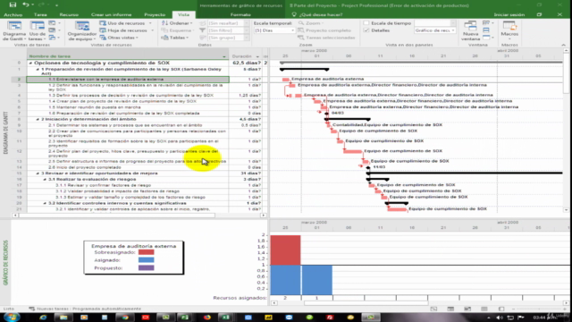Open Otras vistas in resource views group
Screen dimensions: 572x322
point(119,38)
